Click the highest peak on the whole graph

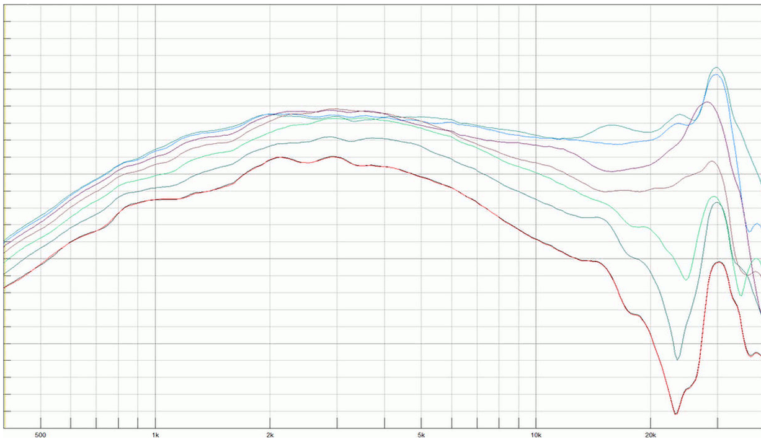pos(716,68)
